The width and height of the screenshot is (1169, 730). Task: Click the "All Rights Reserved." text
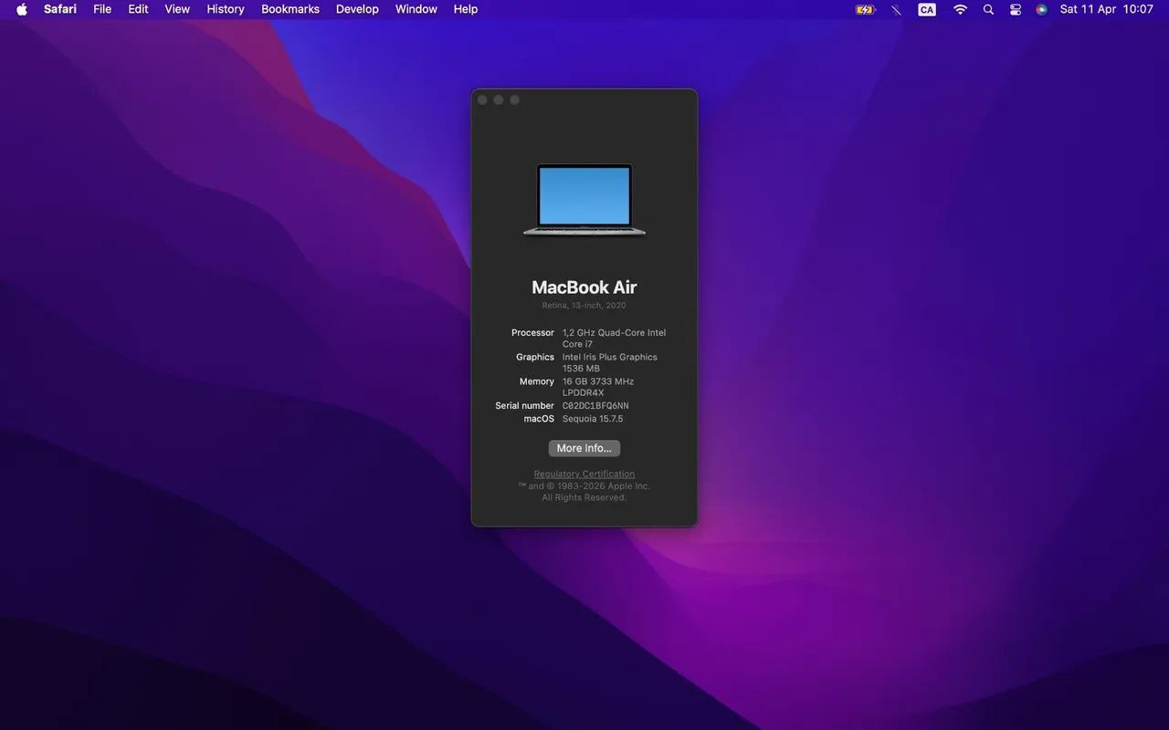point(584,498)
